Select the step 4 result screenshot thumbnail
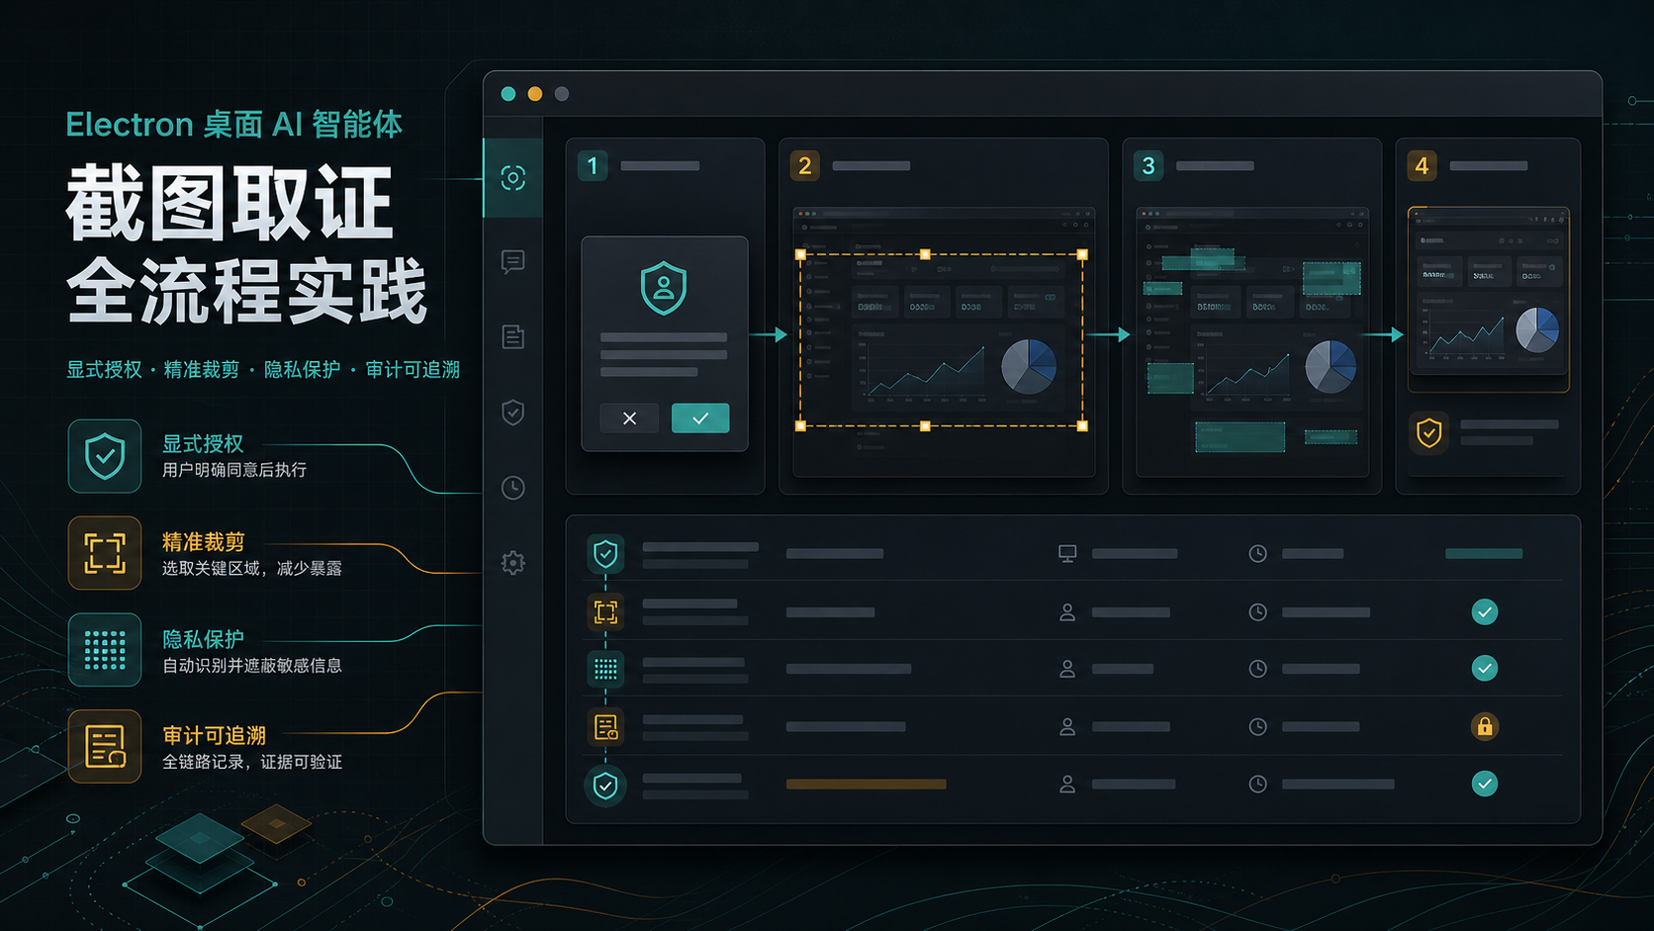The width and height of the screenshot is (1654, 931). pyautogui.click(x=1488, y=299)
